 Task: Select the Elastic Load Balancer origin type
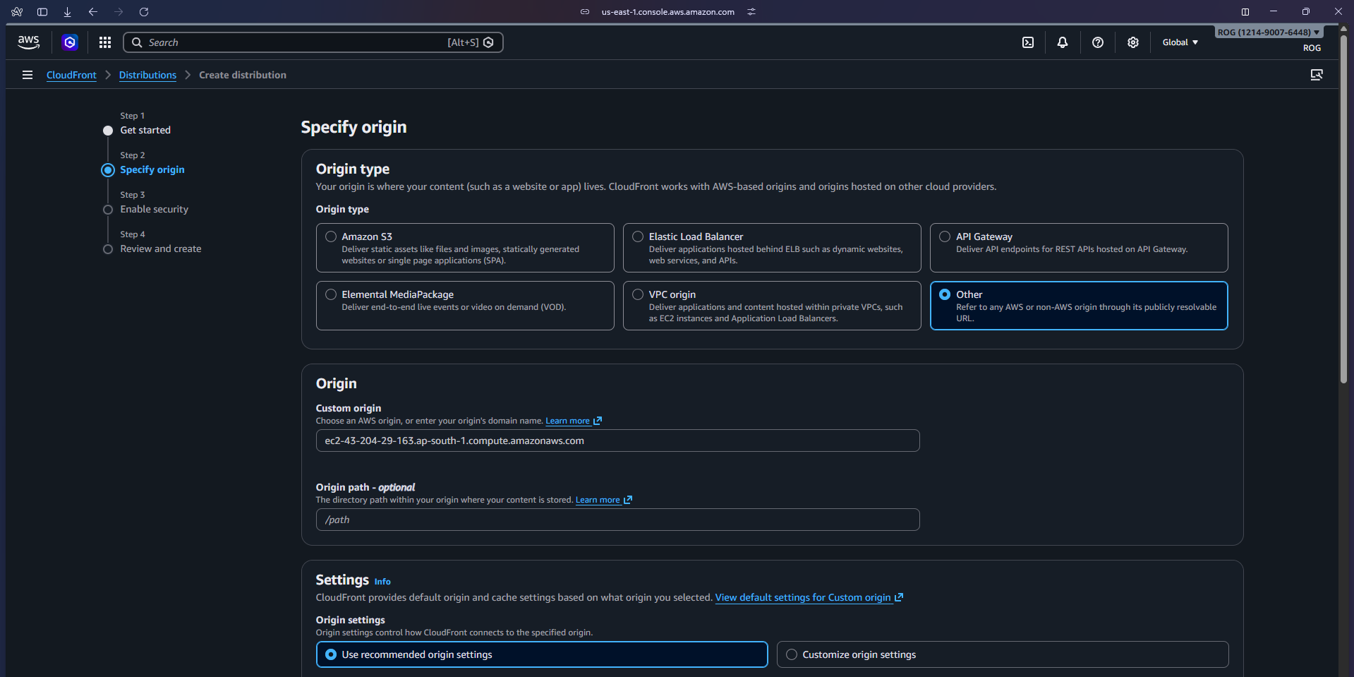coord(638,236)
